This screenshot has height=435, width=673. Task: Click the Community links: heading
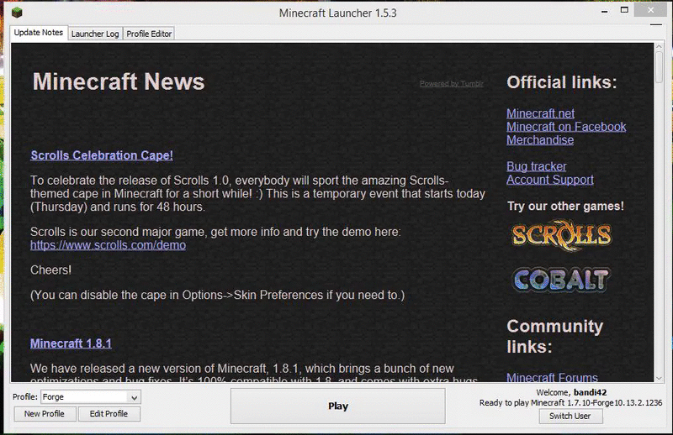(x=555, y=337)
